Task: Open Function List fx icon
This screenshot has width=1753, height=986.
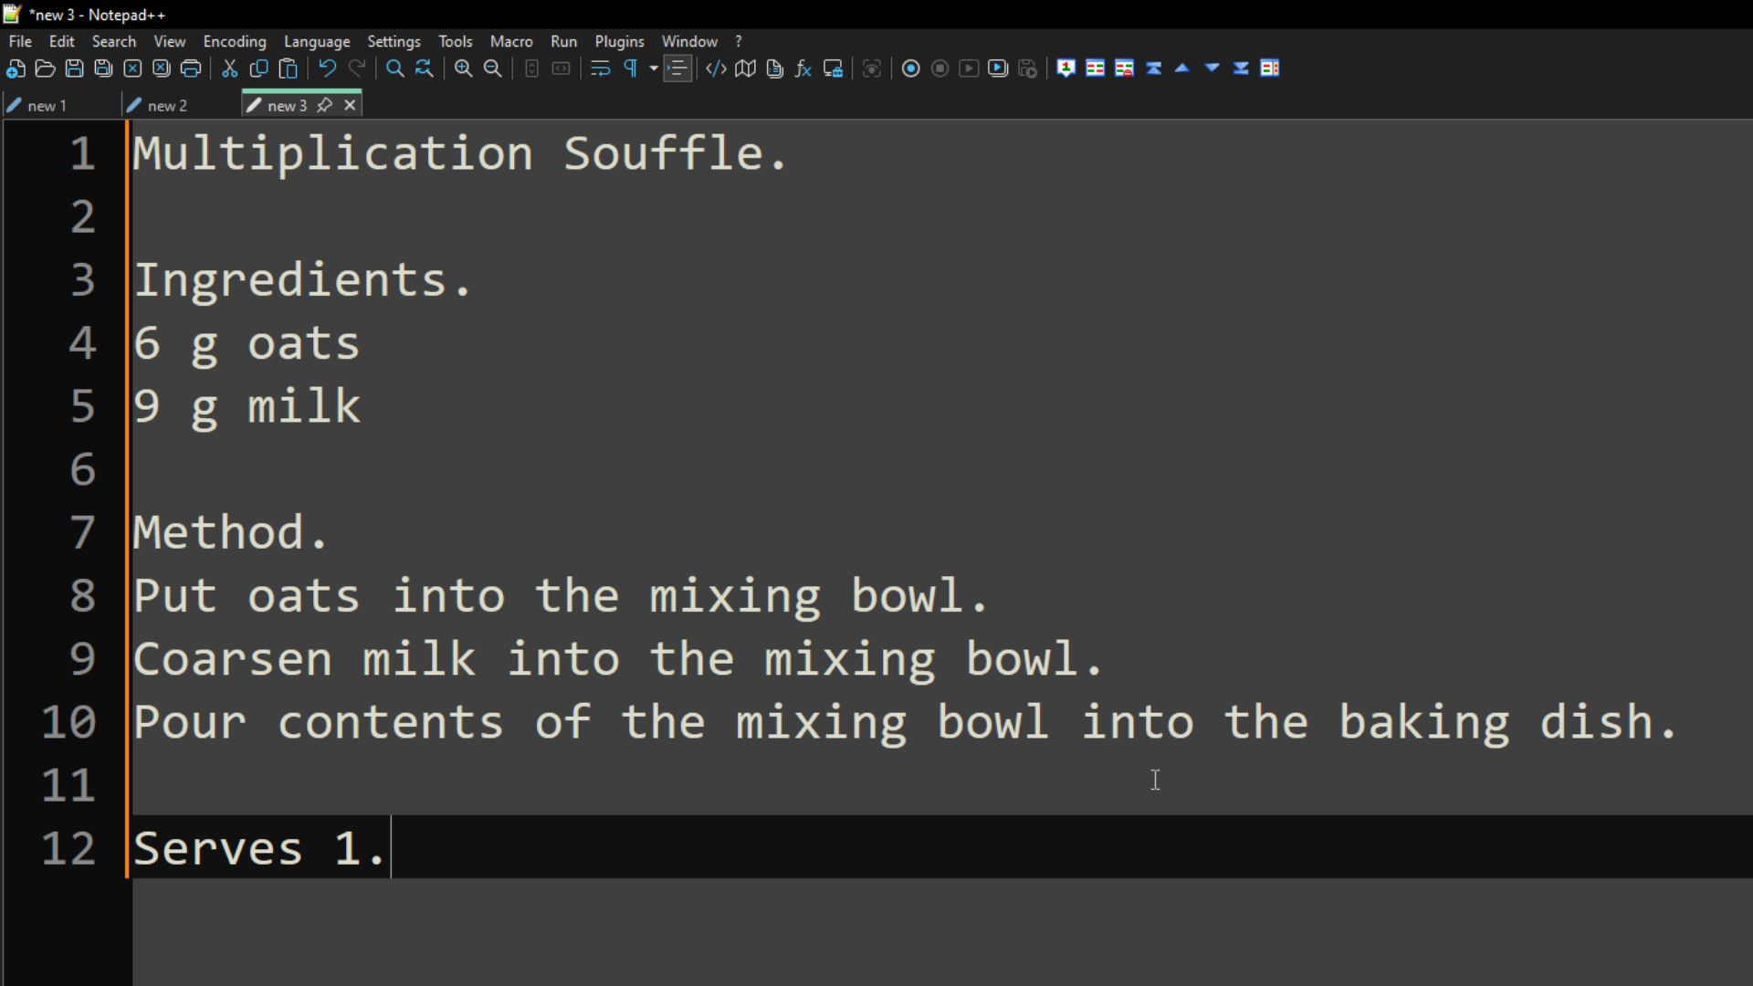Action: tap(803, 68)
